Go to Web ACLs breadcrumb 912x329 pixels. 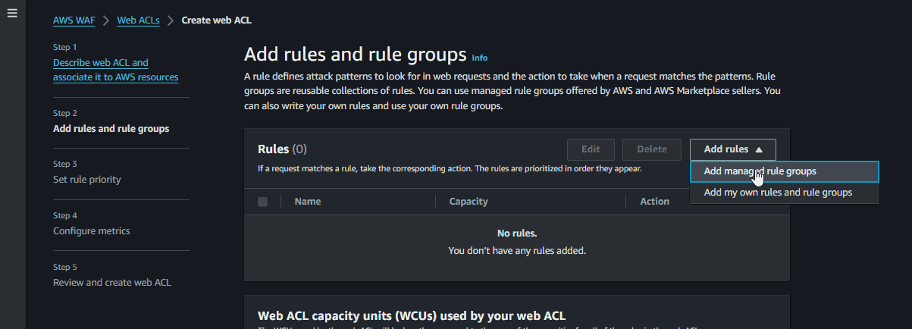click(x=138, y=20)
